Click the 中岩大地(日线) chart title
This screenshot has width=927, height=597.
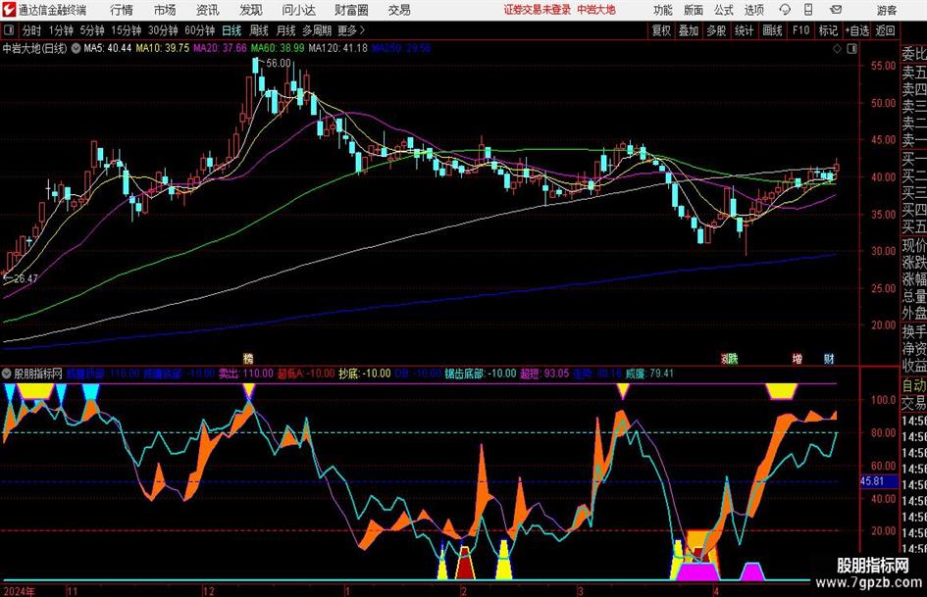pyautogui.click(x=35, y=48)
